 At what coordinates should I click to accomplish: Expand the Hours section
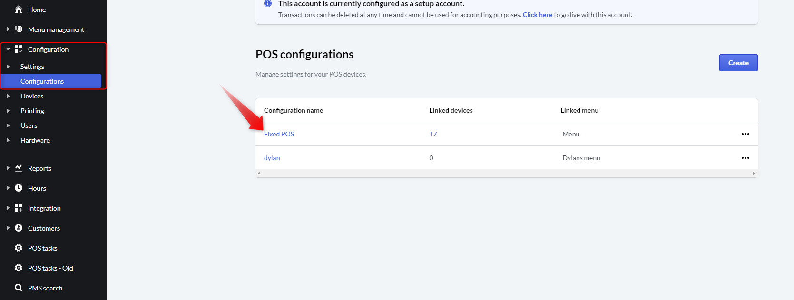point(8,188)
